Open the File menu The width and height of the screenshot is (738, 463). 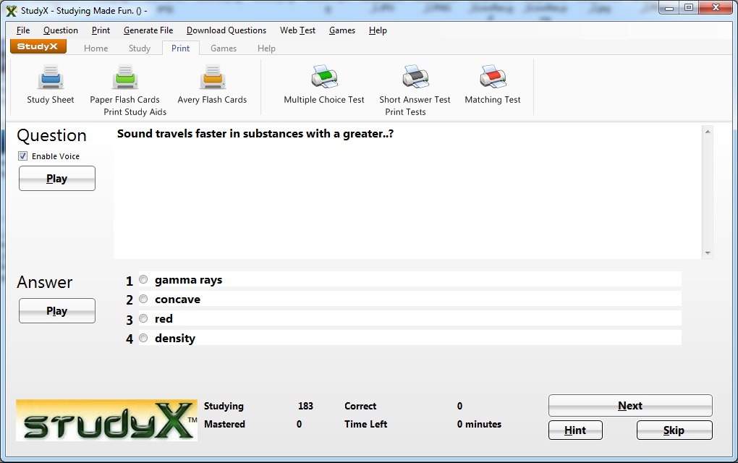23,30
